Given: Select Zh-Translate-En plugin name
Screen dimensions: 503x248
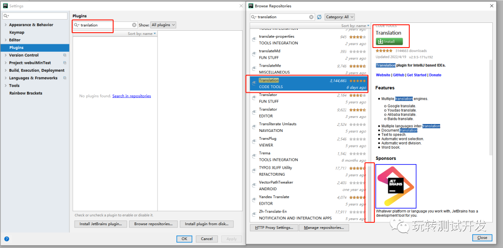Looking at the screenshot, I should pos(273,211).
